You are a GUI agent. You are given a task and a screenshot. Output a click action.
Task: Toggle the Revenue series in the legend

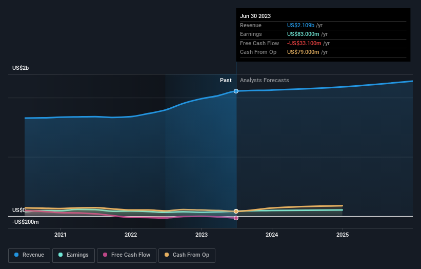[29, 255]
